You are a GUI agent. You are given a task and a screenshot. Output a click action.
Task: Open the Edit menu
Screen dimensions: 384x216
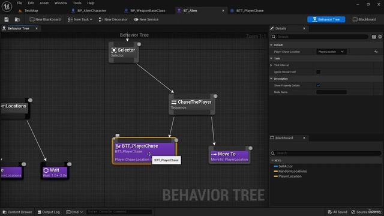[31, 3]
